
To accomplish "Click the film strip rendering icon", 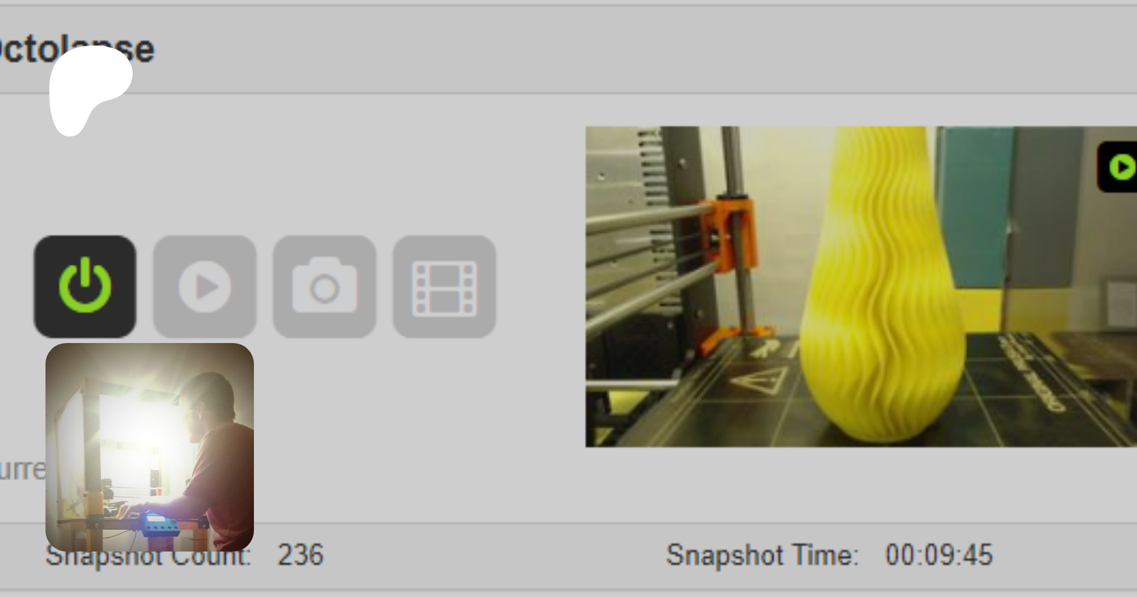I will (x=444, y=287).
